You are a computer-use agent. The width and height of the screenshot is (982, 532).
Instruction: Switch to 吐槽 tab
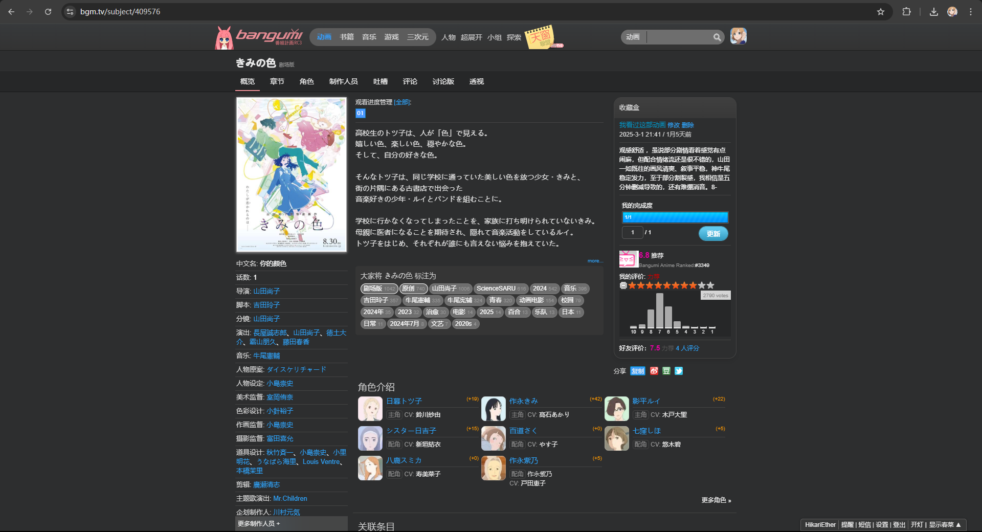pos(381,81)
